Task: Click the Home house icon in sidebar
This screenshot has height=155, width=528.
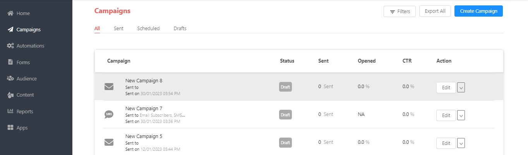Action: point(10,13)
